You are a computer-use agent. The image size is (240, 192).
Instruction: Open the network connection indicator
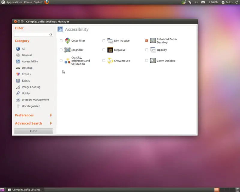tap(190, 2)
